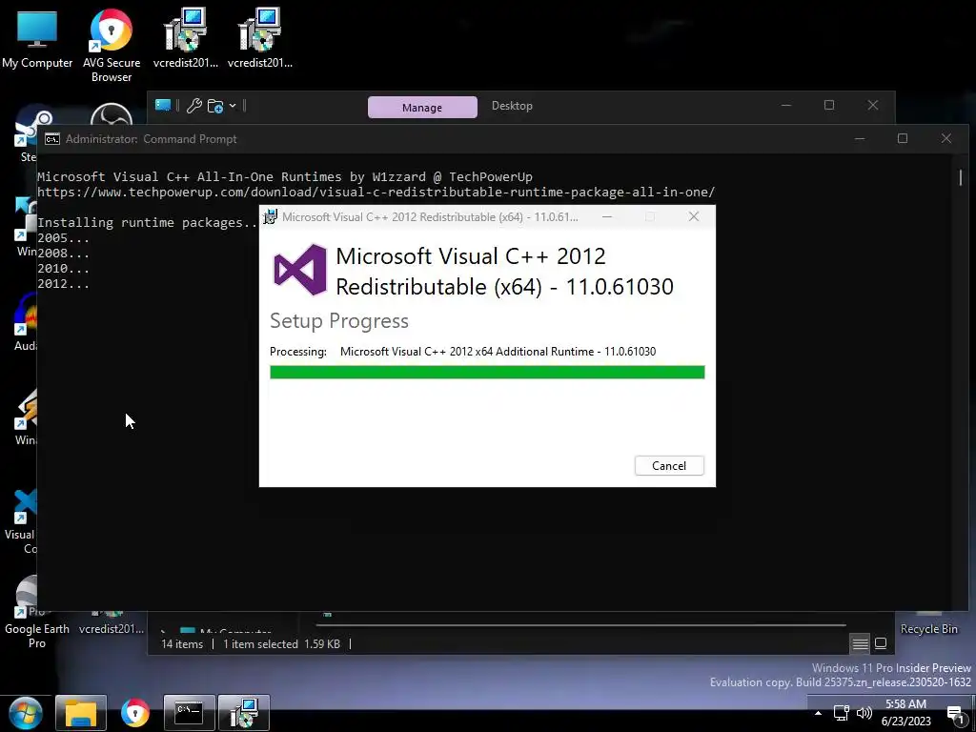
Task: Click the Desktop title in File Explorer
Action: point(512,106)
